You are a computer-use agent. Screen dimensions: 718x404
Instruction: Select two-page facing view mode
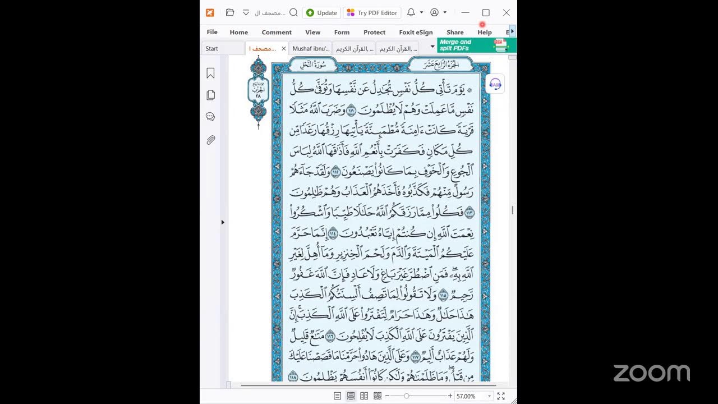point(364,396)
